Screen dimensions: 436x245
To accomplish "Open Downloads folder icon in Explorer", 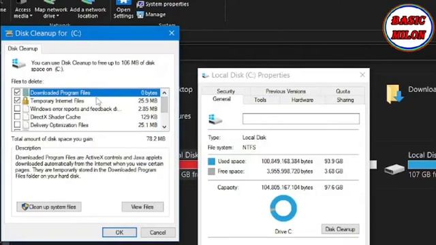I will 394,94.
